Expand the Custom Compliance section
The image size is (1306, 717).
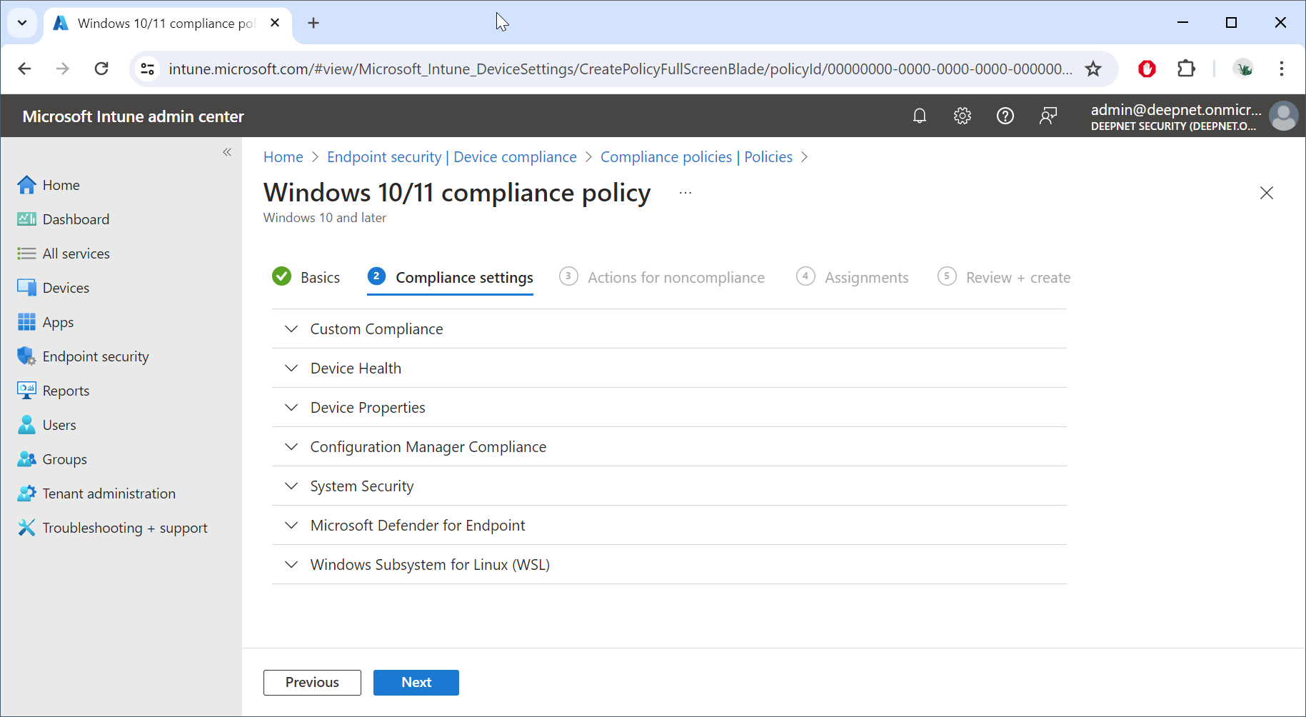(x=376, y=329)
